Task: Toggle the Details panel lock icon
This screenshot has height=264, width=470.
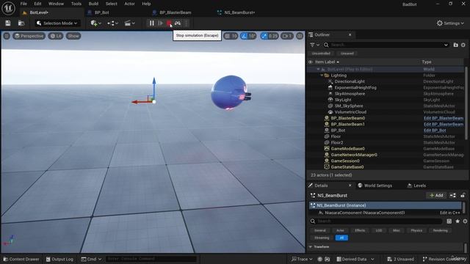Action: [463, 196]
